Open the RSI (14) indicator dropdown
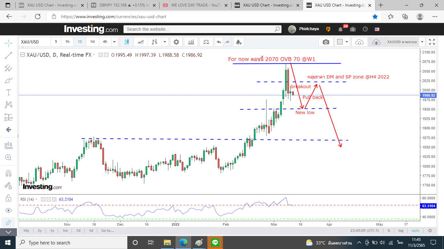Viewport: 444px width, 249px height. (37, 199)
